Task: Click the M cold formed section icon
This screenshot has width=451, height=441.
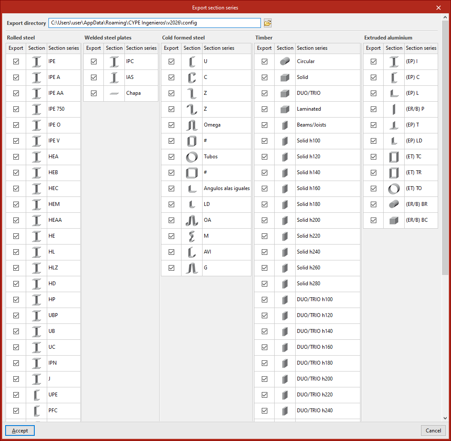Action: click(x=192, y=236)
